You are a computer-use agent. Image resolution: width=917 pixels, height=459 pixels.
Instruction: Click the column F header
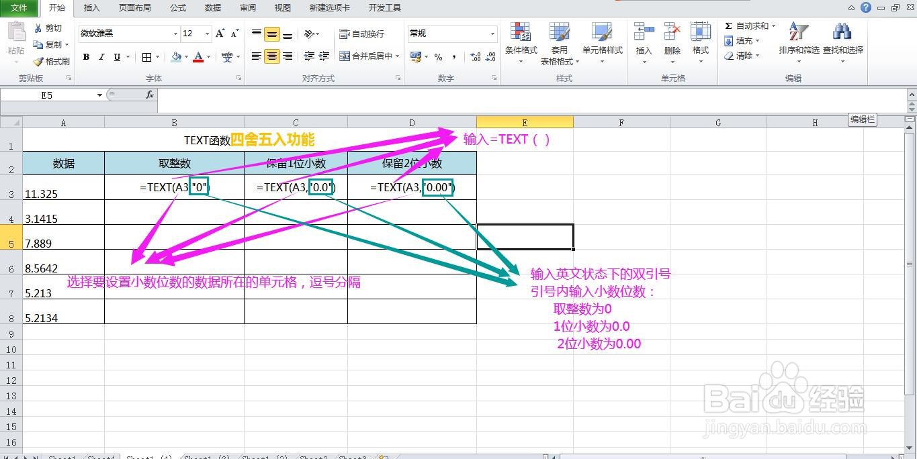point(621,122)
